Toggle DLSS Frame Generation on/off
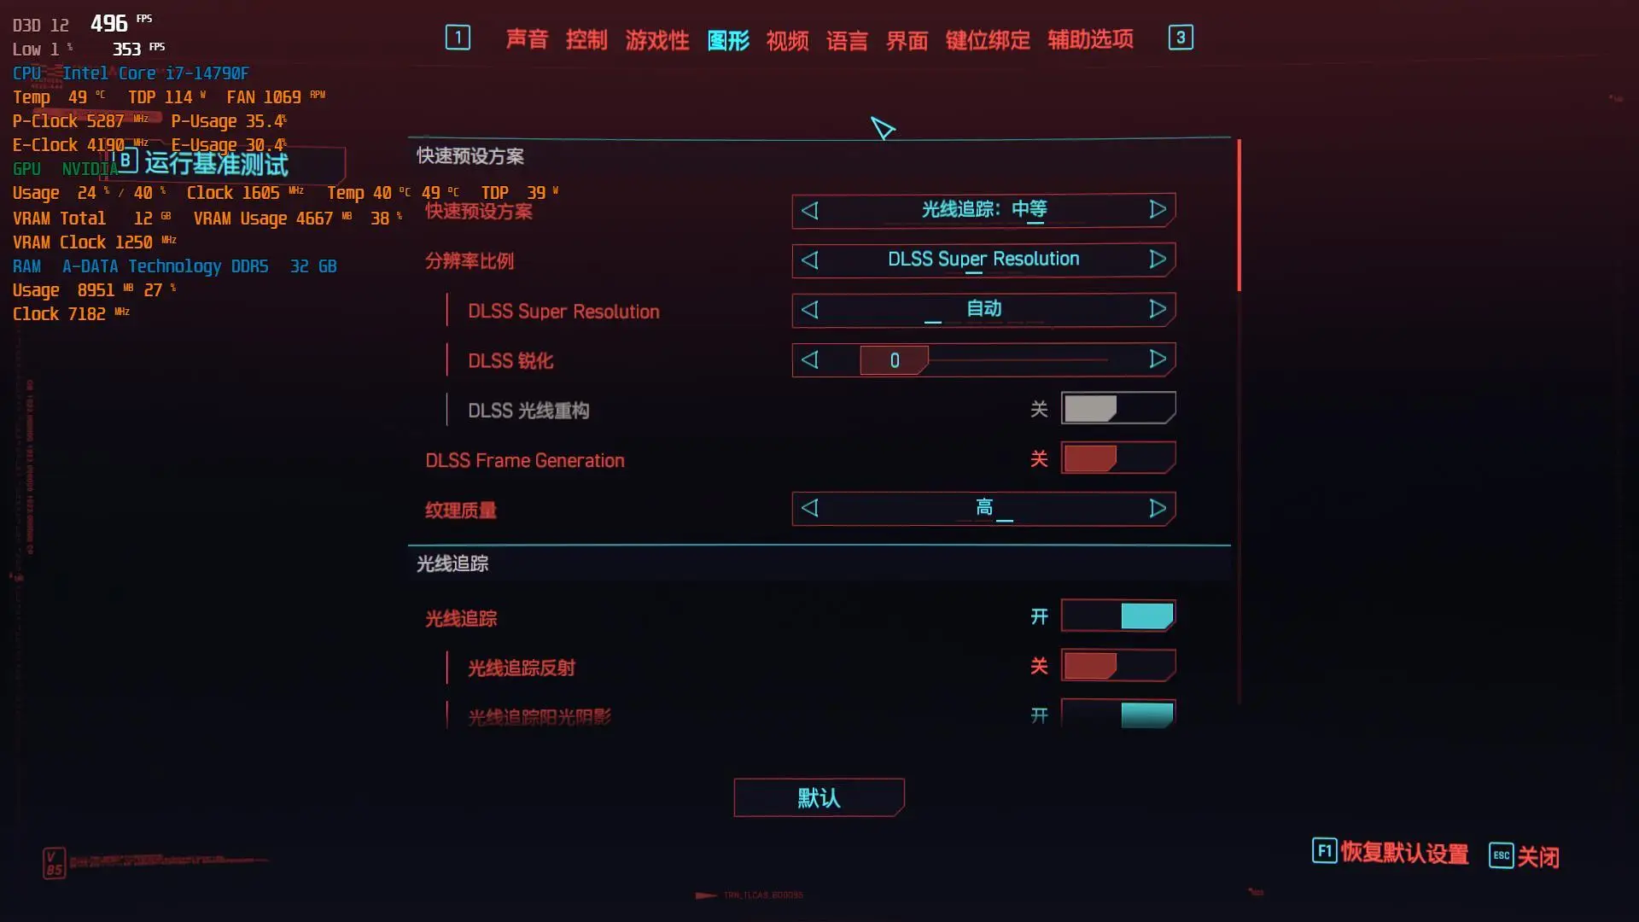The width and height of the screenshot is (1639, 922). [1117, 458]
